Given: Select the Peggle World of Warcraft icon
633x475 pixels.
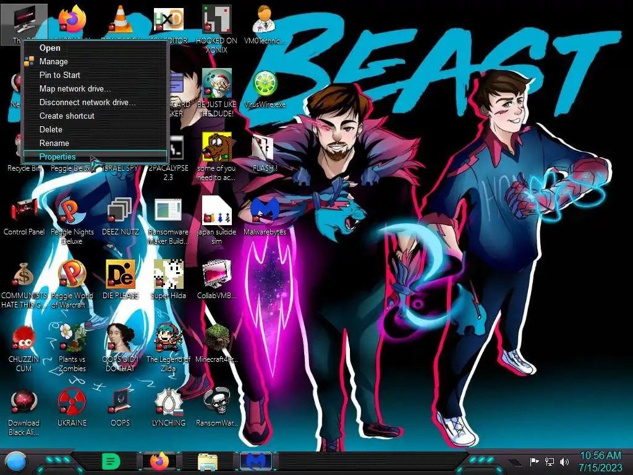Looking at the screenshot, I should (x=72, y=275).
